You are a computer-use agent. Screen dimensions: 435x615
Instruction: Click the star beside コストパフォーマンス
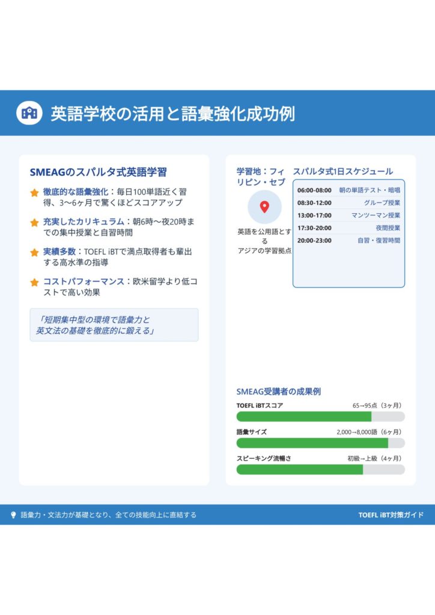pos(35,282)
